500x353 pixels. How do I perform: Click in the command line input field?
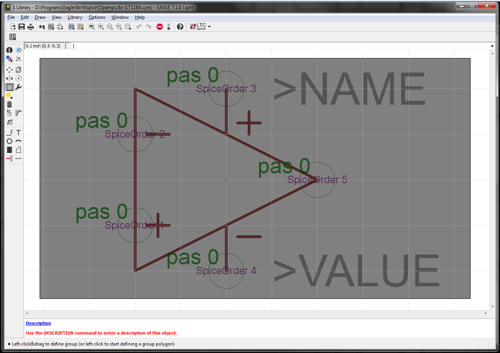point(281,46)
